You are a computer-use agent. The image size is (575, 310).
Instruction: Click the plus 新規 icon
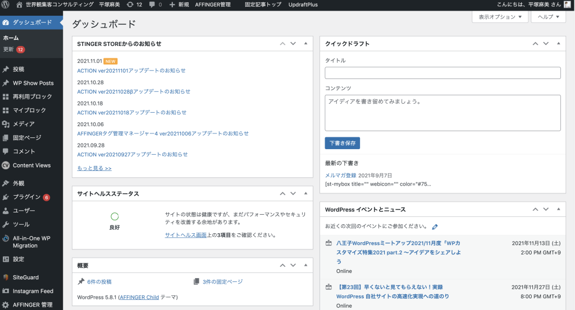(x=172, y=4)
